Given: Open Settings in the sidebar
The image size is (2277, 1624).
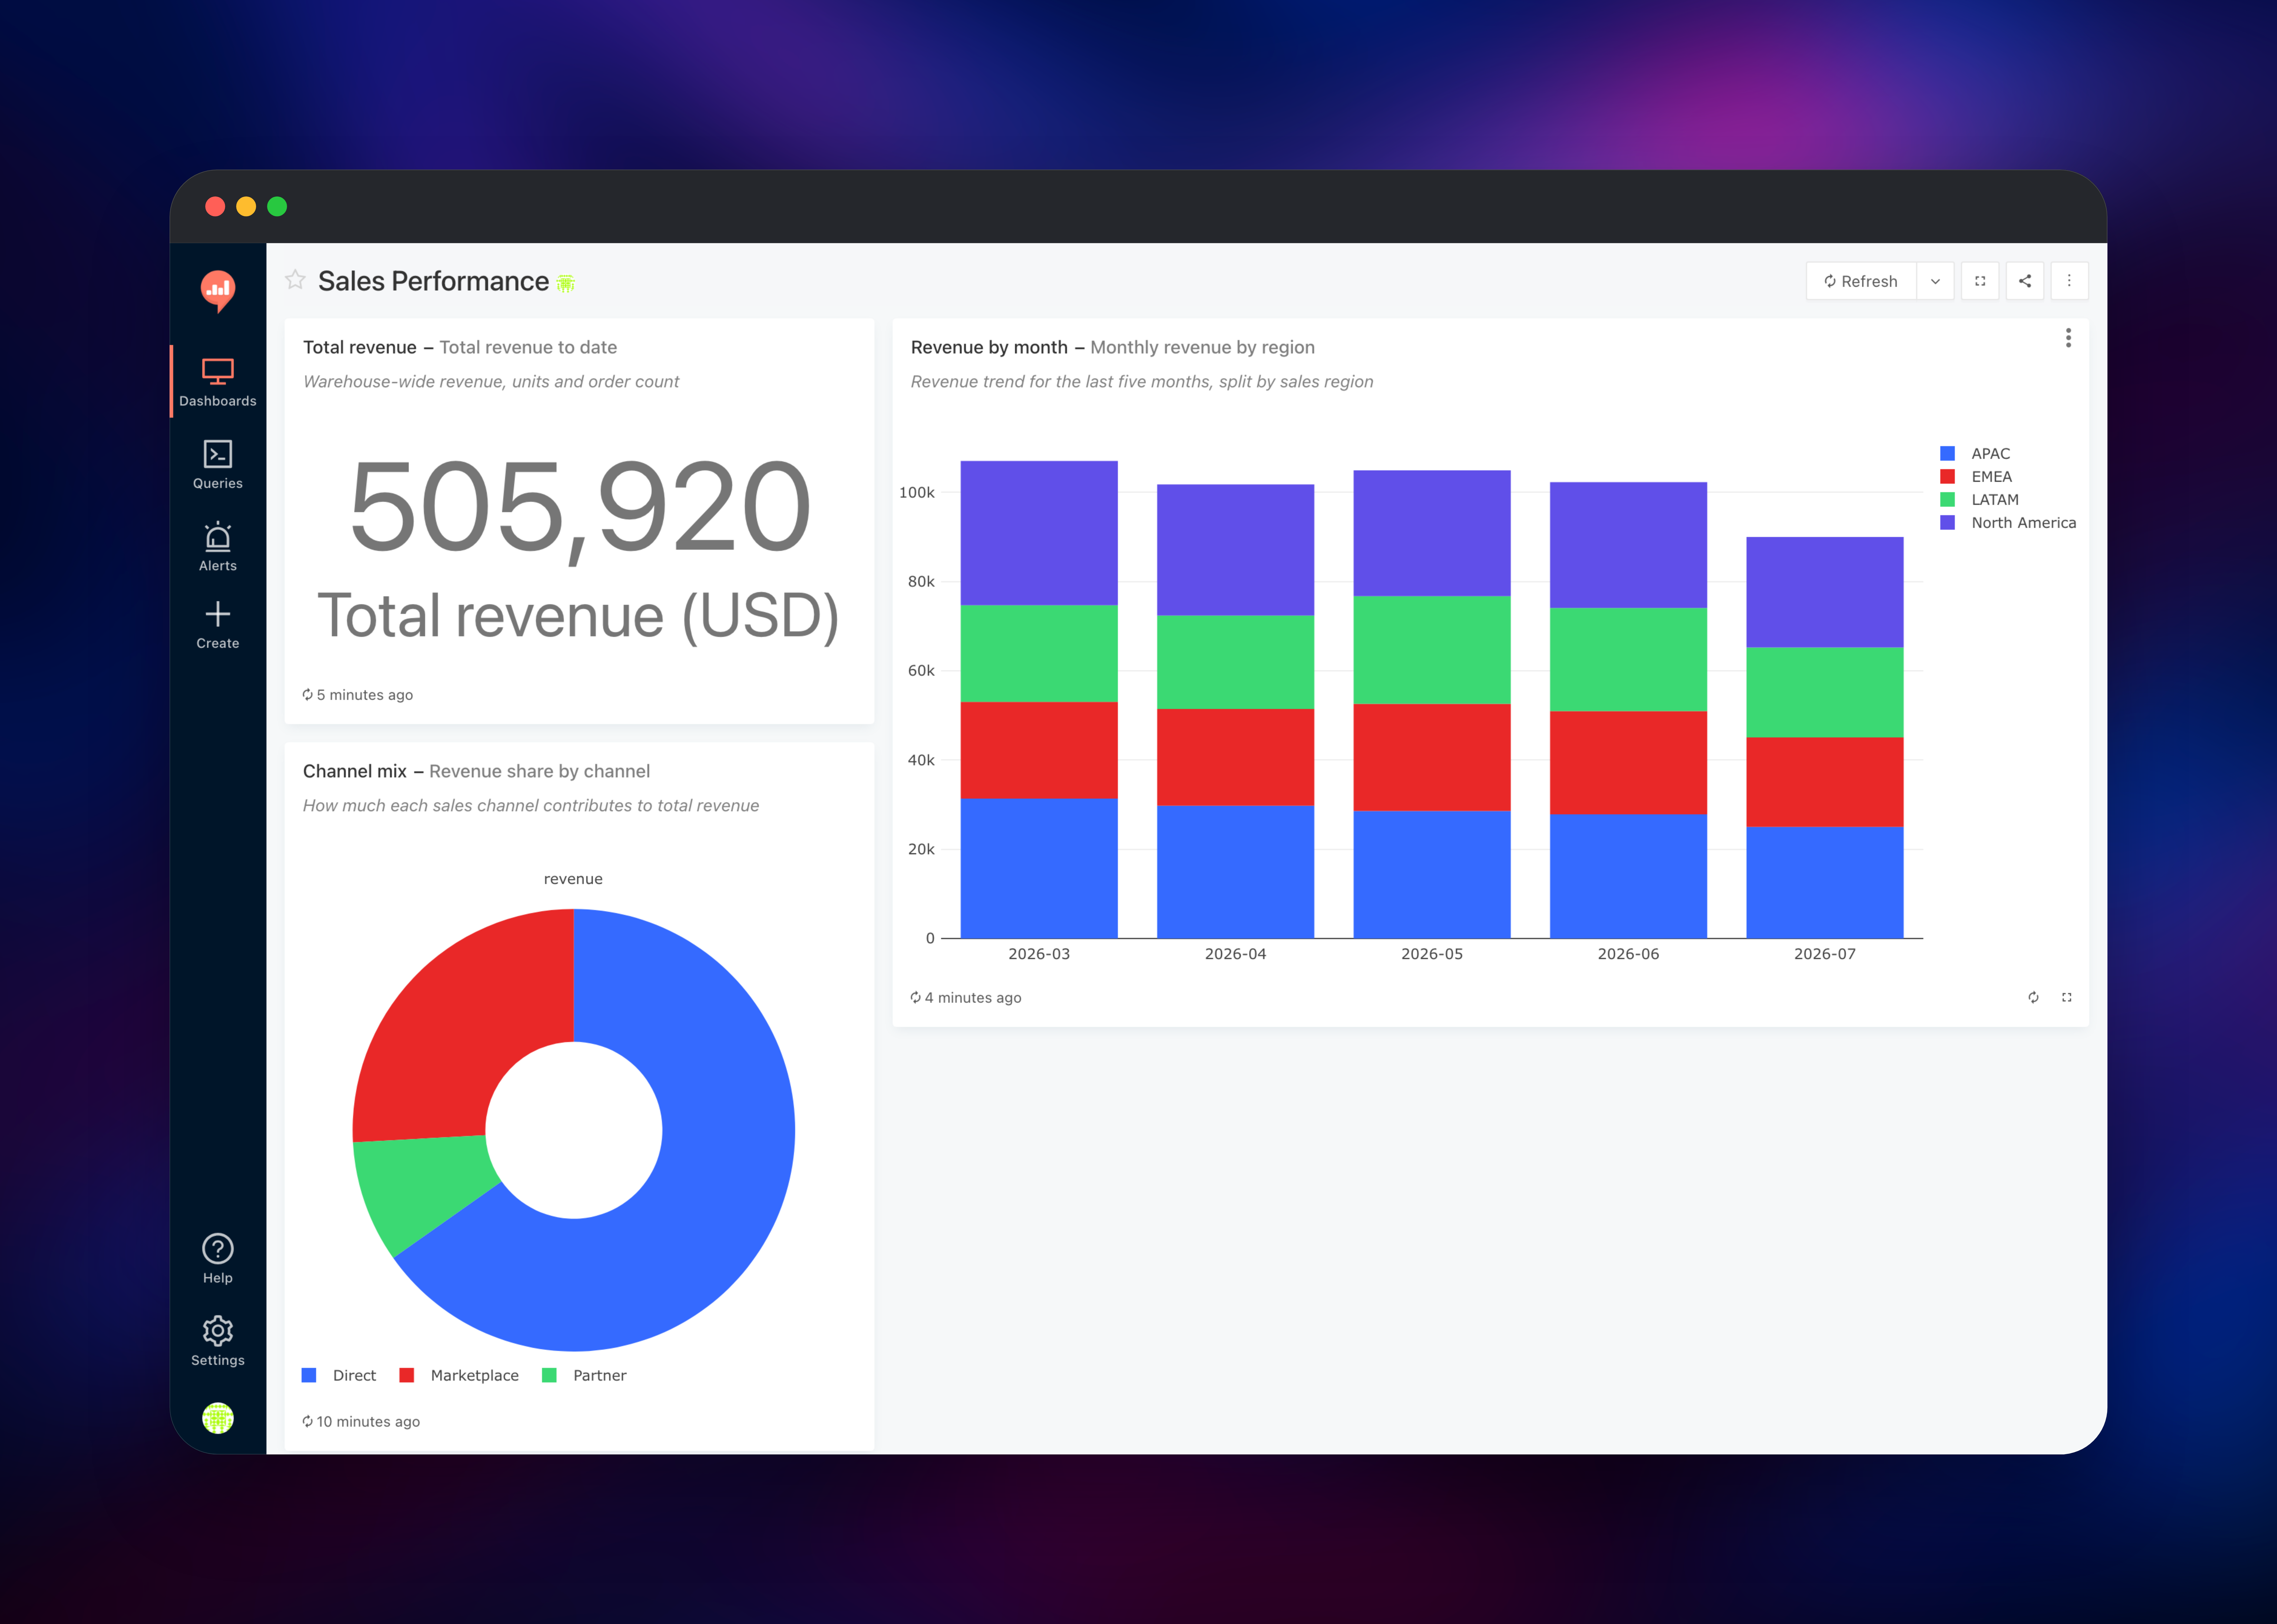Looking at the screenshot, I should tap(218, 1341).
